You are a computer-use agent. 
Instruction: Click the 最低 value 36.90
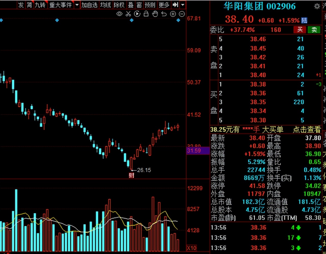(x=313, y=154)
